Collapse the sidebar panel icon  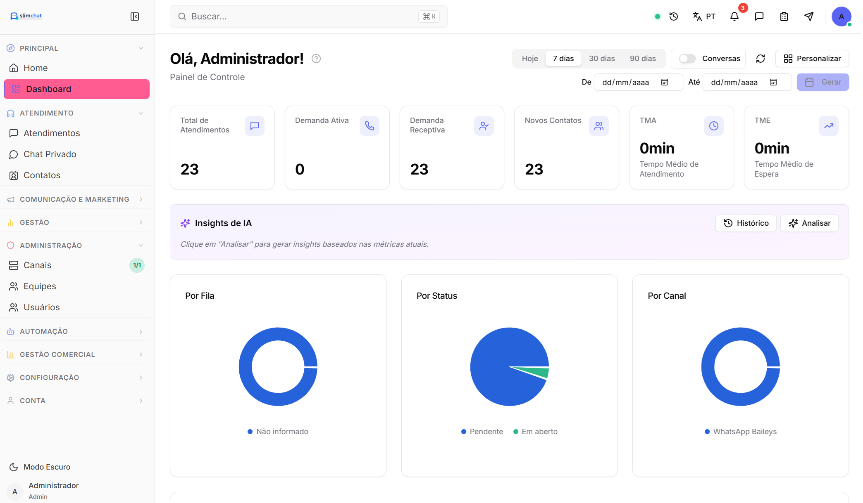click(x=135, y=17)
